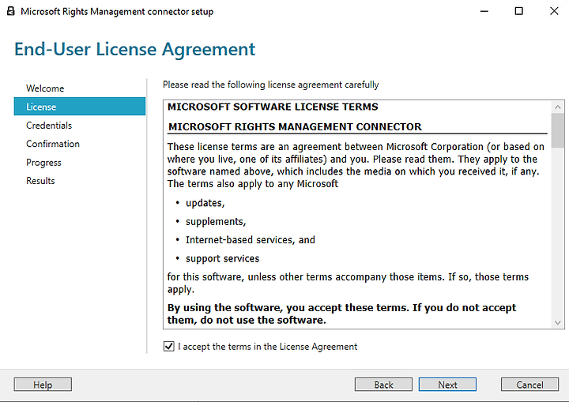Minimize the setup window

tap(484, 11)
